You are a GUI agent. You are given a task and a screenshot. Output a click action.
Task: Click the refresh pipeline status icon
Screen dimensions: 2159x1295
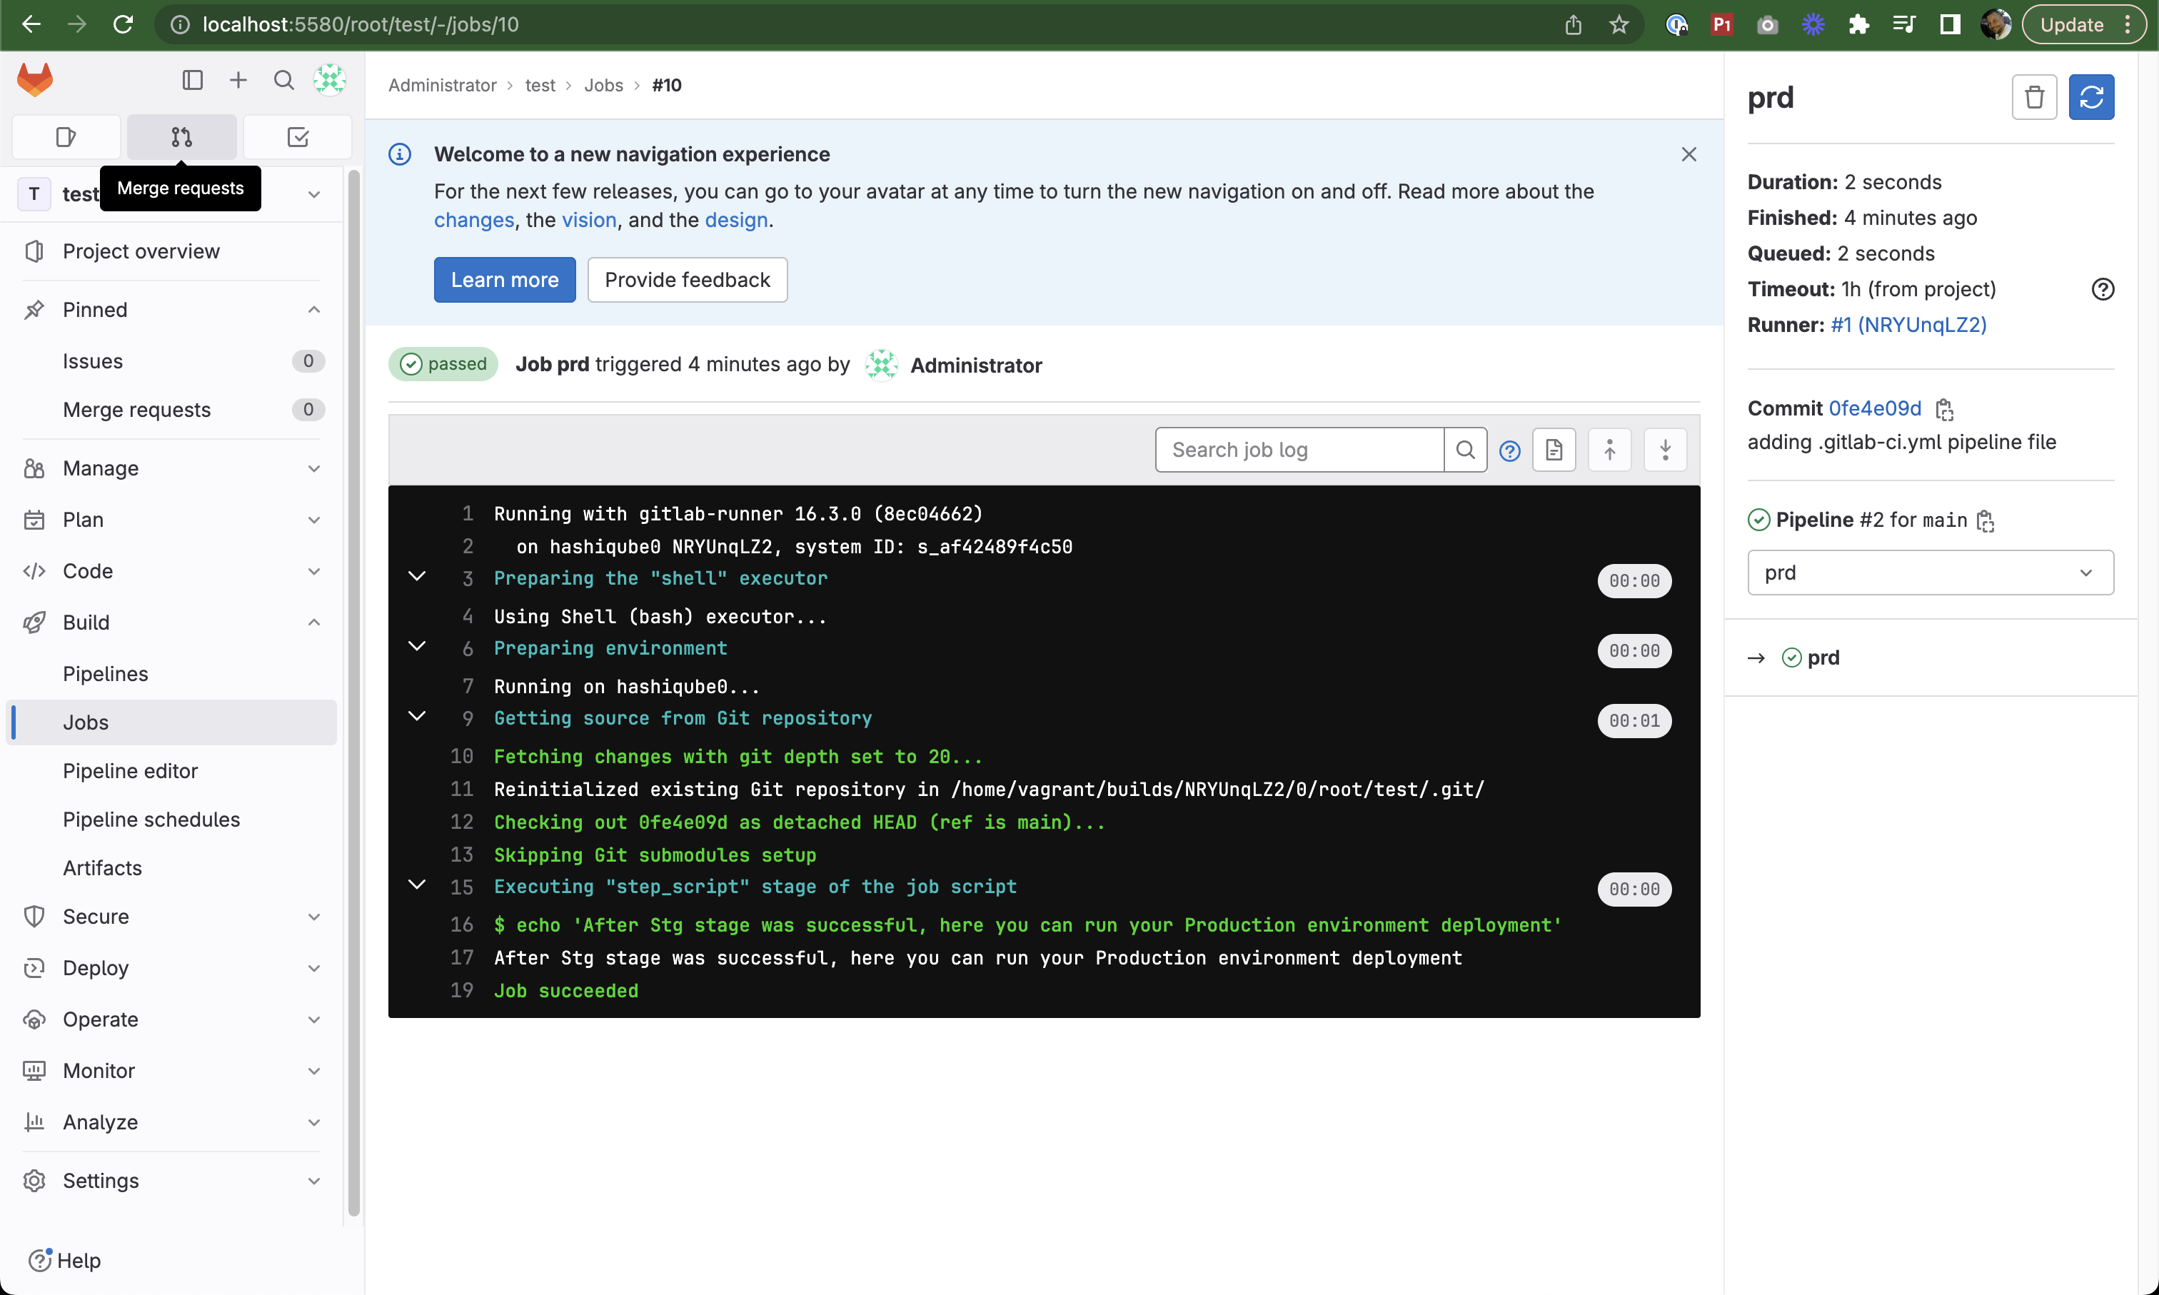coord(2091,97)
